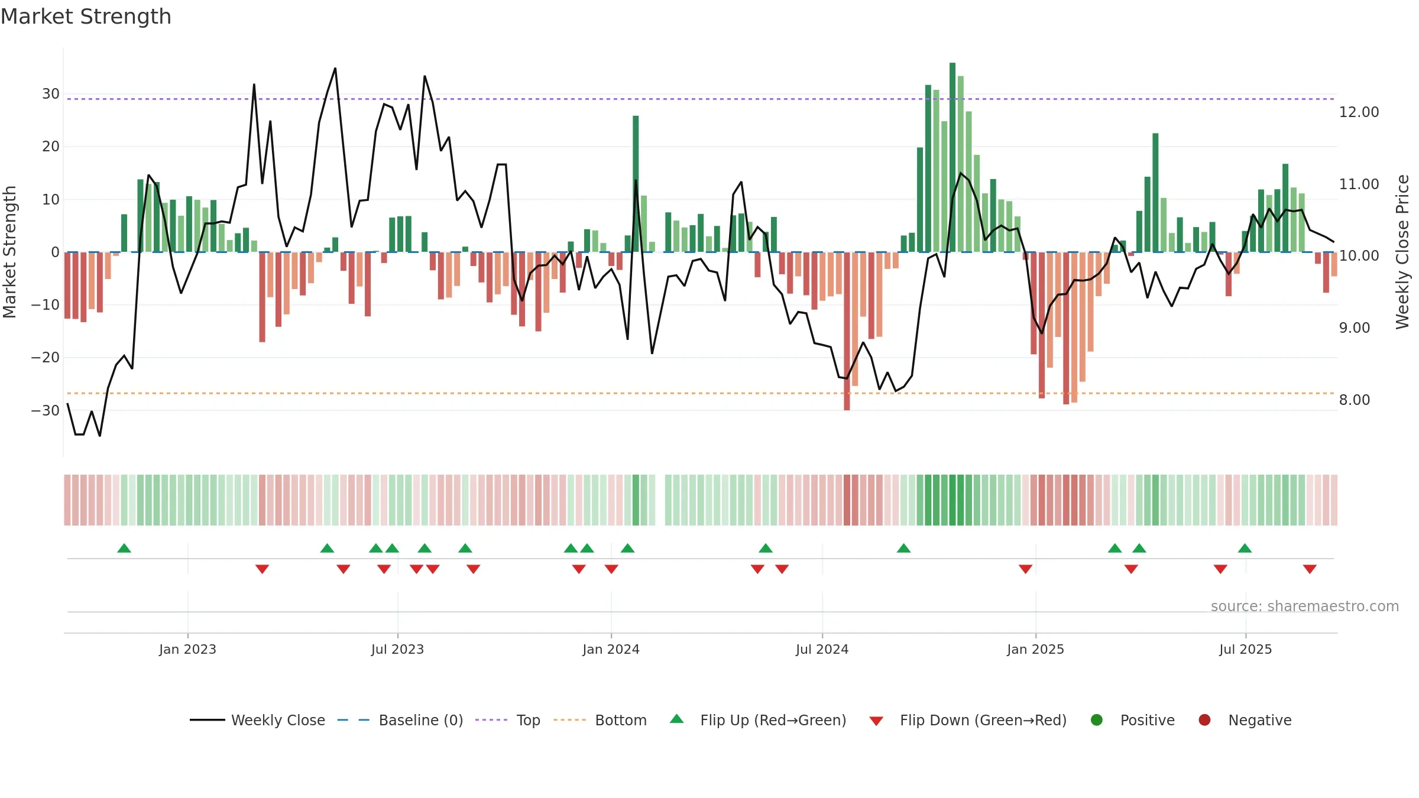This screenshot has width=1419, height=798.
Task: Click the Flip Down marker just before Jan 2025
Action: pos(1026,569)
